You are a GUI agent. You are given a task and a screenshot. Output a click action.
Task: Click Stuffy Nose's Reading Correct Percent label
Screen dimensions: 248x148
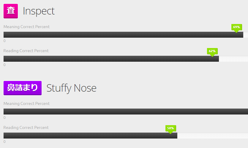pyautogui.click(x=26, y=128)
